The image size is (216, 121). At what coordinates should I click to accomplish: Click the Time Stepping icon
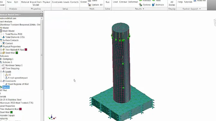[4, 69]
